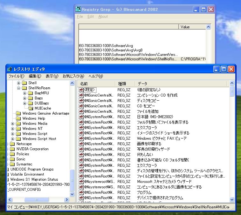Click the Sonic folder icon

(x=12, y=159)
